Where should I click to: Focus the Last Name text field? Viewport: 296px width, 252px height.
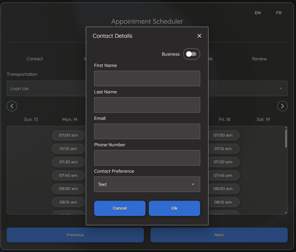(x=147, y=105)
